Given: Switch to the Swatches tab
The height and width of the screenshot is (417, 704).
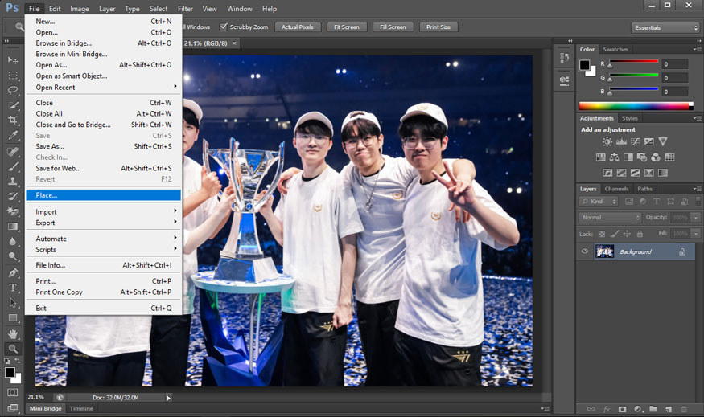Looking at the screenshot, I should pyautogui.click(x=615, y=49).
